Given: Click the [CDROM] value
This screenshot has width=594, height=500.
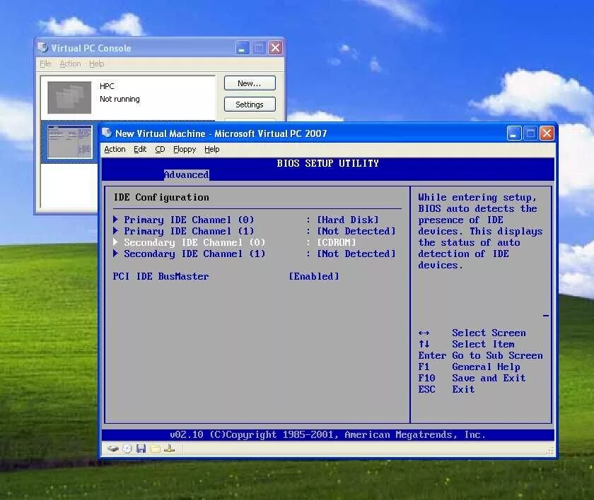Looking at the screenshot, I should click(337, 242).
